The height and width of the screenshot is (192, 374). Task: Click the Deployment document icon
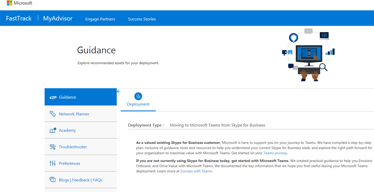[138, 96]
